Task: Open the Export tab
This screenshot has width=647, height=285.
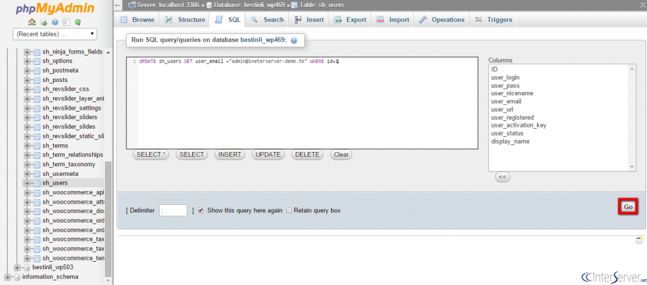Action: [351, 20]
